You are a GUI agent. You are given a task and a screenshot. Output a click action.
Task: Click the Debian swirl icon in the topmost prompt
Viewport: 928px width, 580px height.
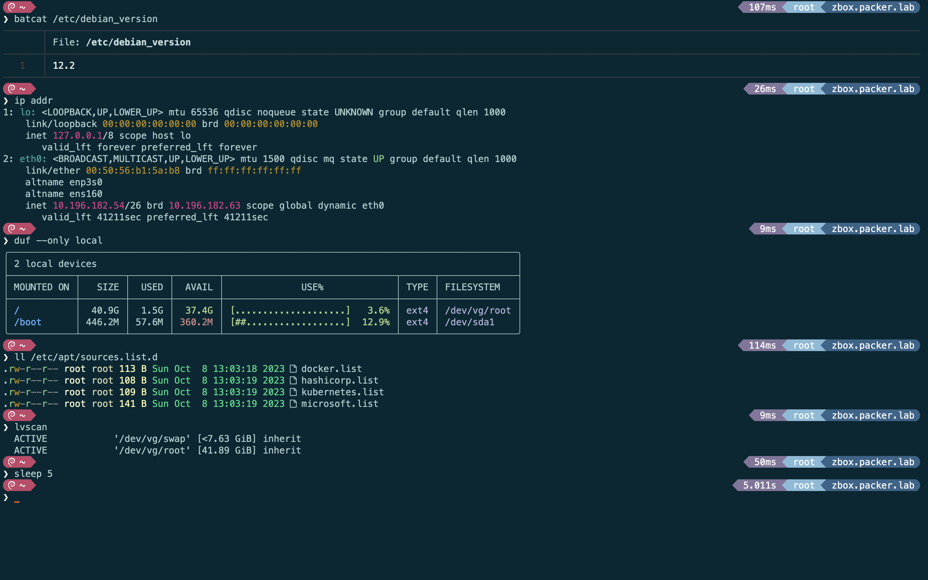pos(12,7)
